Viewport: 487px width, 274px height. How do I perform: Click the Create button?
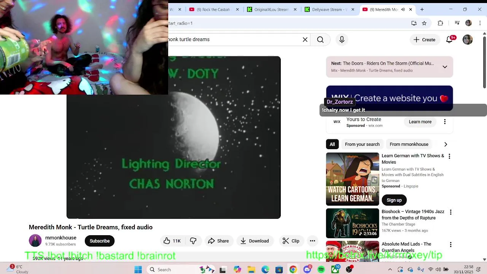tap(425, 40)
